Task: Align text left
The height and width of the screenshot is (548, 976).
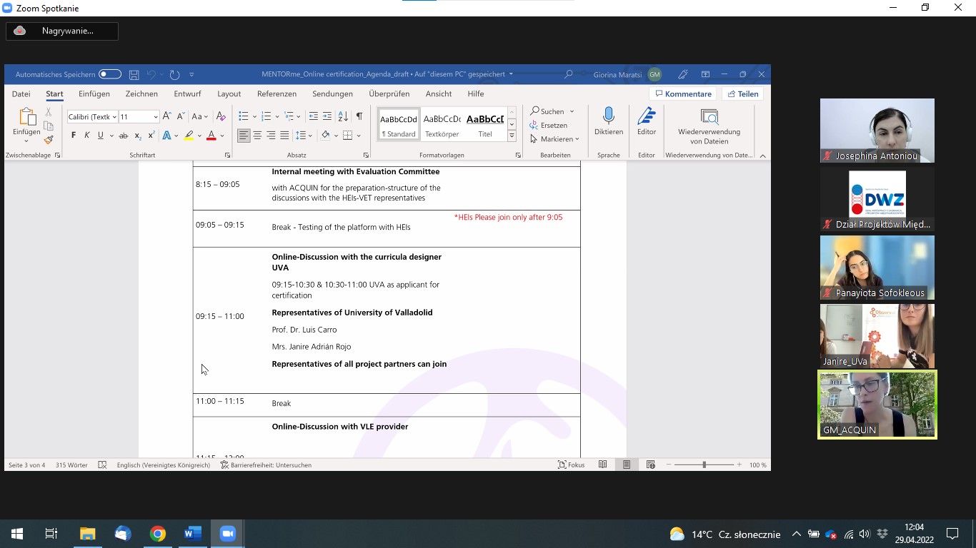Action: [244, 136]
